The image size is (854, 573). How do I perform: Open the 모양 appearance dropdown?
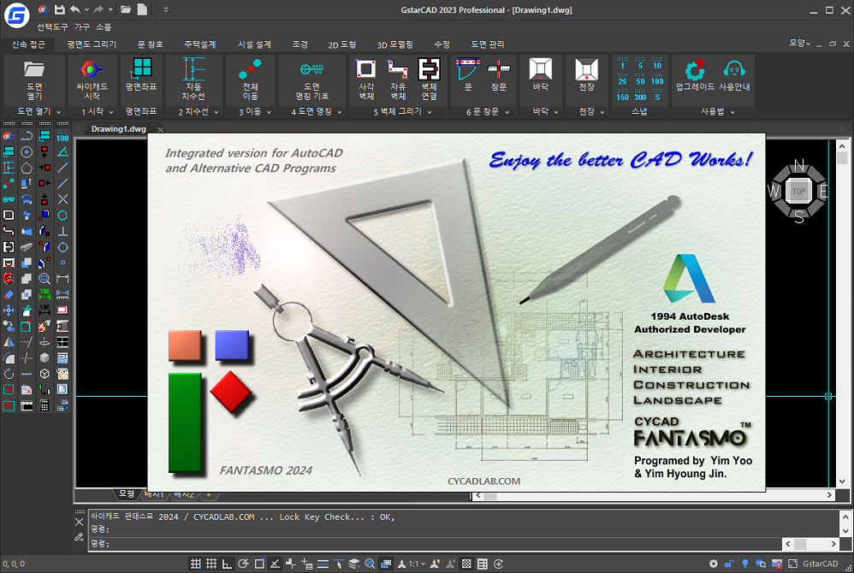(800, 43)
